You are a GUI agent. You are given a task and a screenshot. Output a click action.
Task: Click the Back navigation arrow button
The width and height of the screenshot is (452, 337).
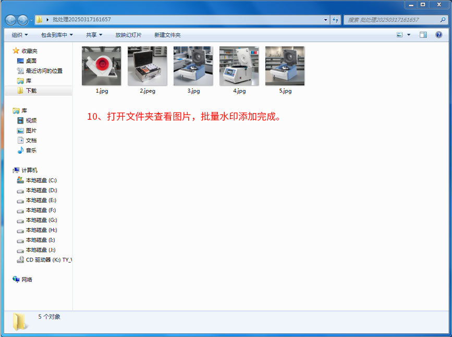[x=10, y=20]
